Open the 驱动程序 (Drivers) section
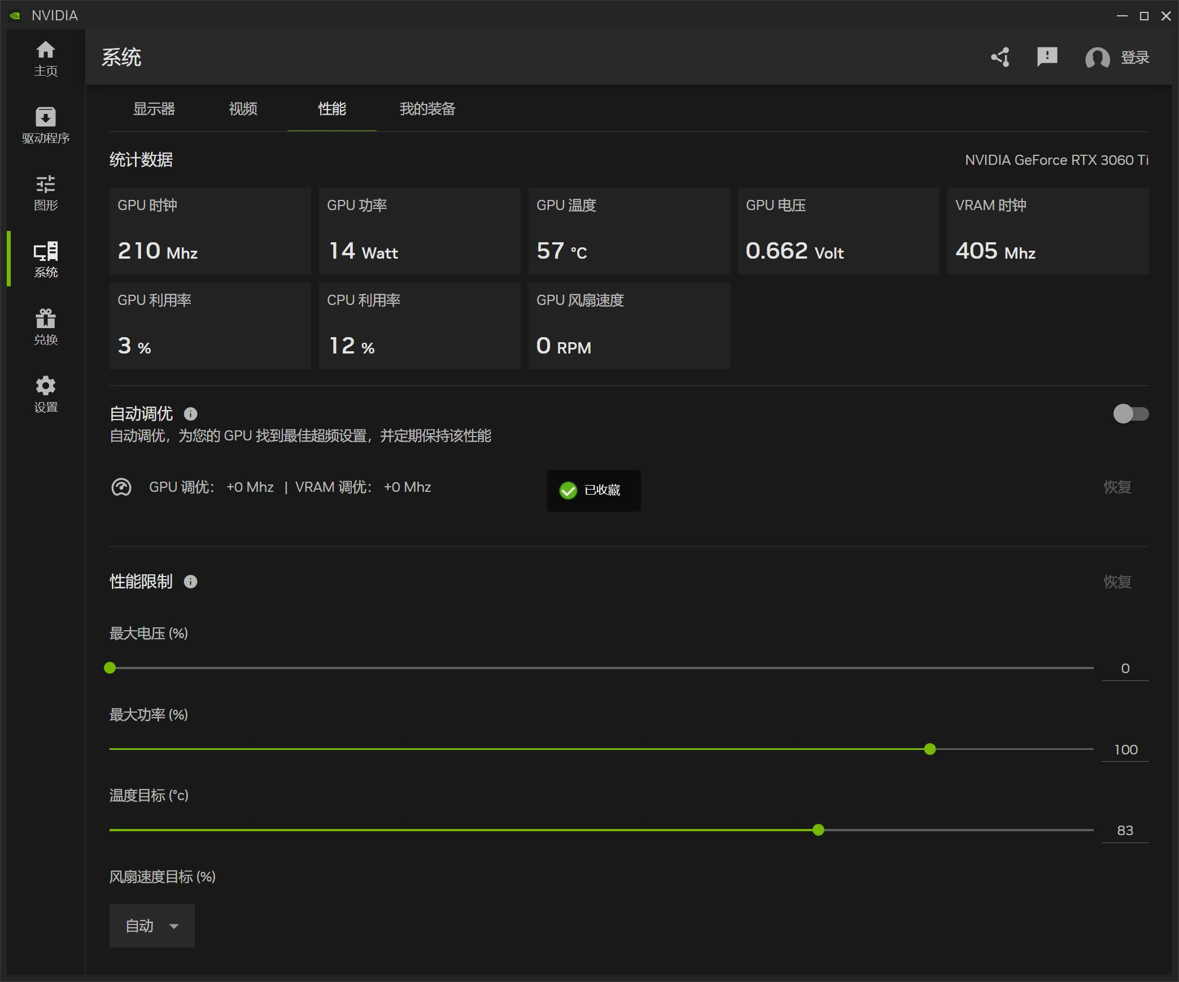This screenshot has width=1179, height=982. click(46, 125)
